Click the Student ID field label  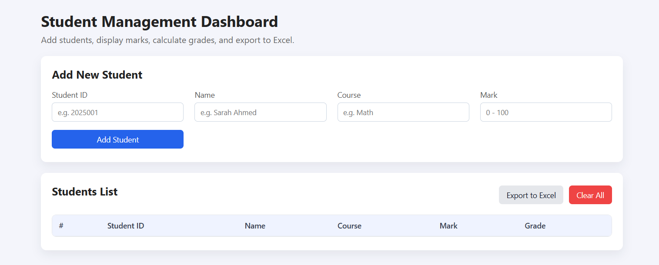pyautogui.click(x=70, y=95)
